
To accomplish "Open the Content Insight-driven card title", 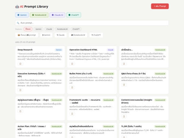I will click(137, 101).
